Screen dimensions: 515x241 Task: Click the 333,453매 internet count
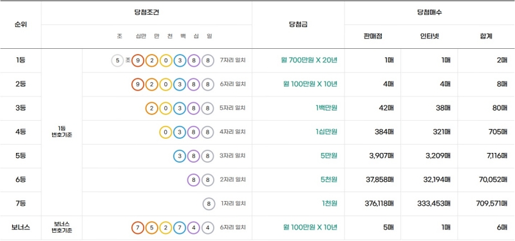coord(435,203)
